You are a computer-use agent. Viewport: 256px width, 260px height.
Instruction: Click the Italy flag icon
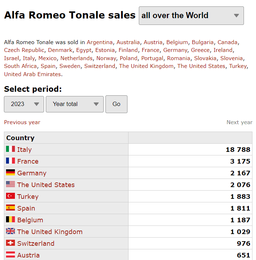[10, 149]
